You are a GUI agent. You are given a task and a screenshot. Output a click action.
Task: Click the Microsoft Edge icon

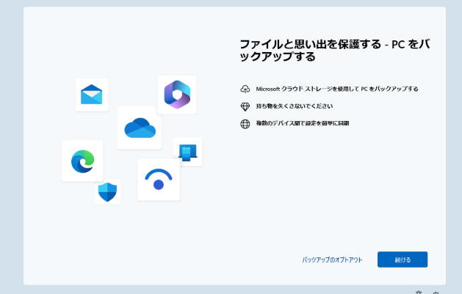pos(82,161)
